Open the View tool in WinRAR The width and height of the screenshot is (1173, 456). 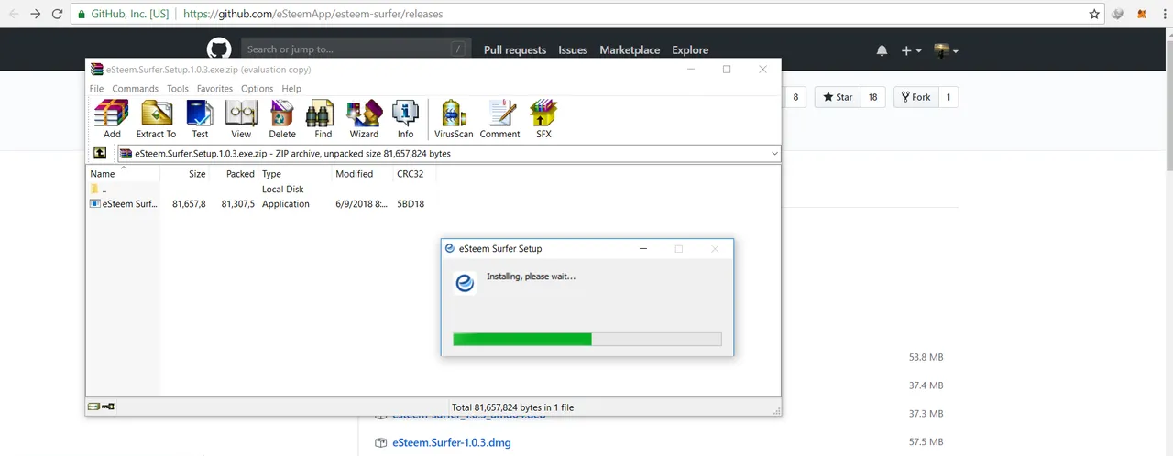[241, 119]
